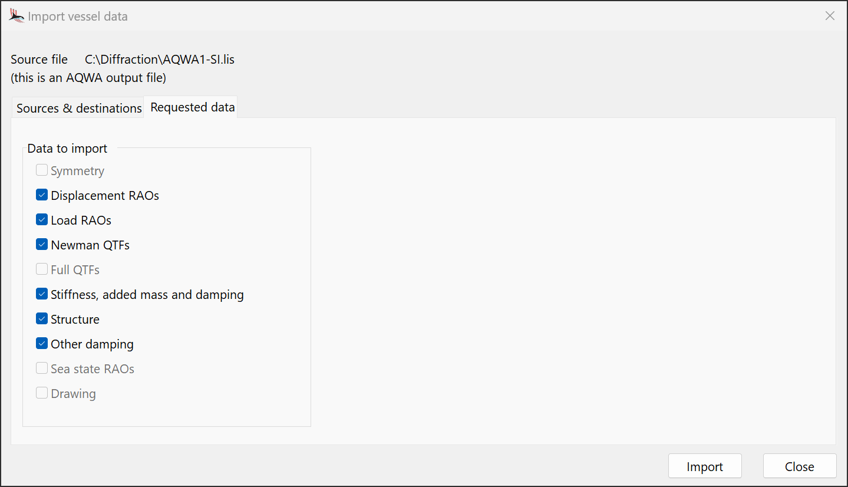The height and width of the screenshot is (487, 848).
Task: Click the OrcaFlex app icon in title bar
Action: [x=17, y=16]
